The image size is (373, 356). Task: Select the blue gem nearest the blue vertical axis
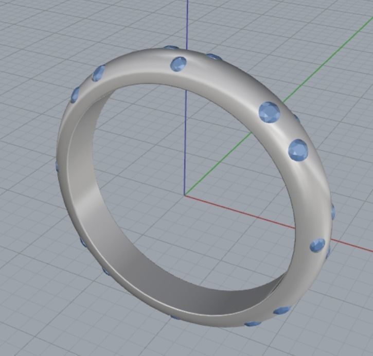[x=179, y=64]
